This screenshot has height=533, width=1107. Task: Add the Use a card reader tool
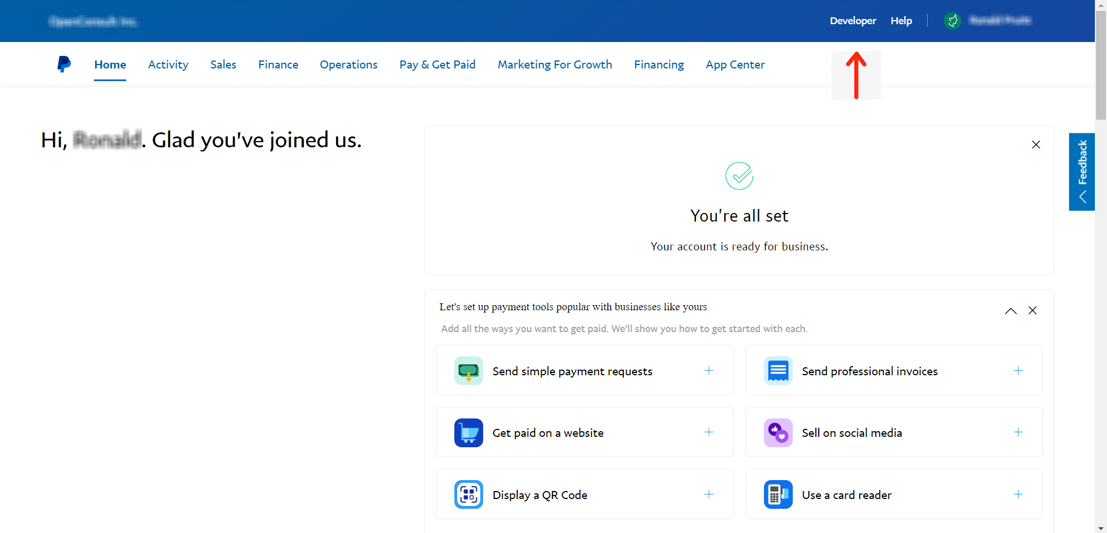(x=1018, y=494)
